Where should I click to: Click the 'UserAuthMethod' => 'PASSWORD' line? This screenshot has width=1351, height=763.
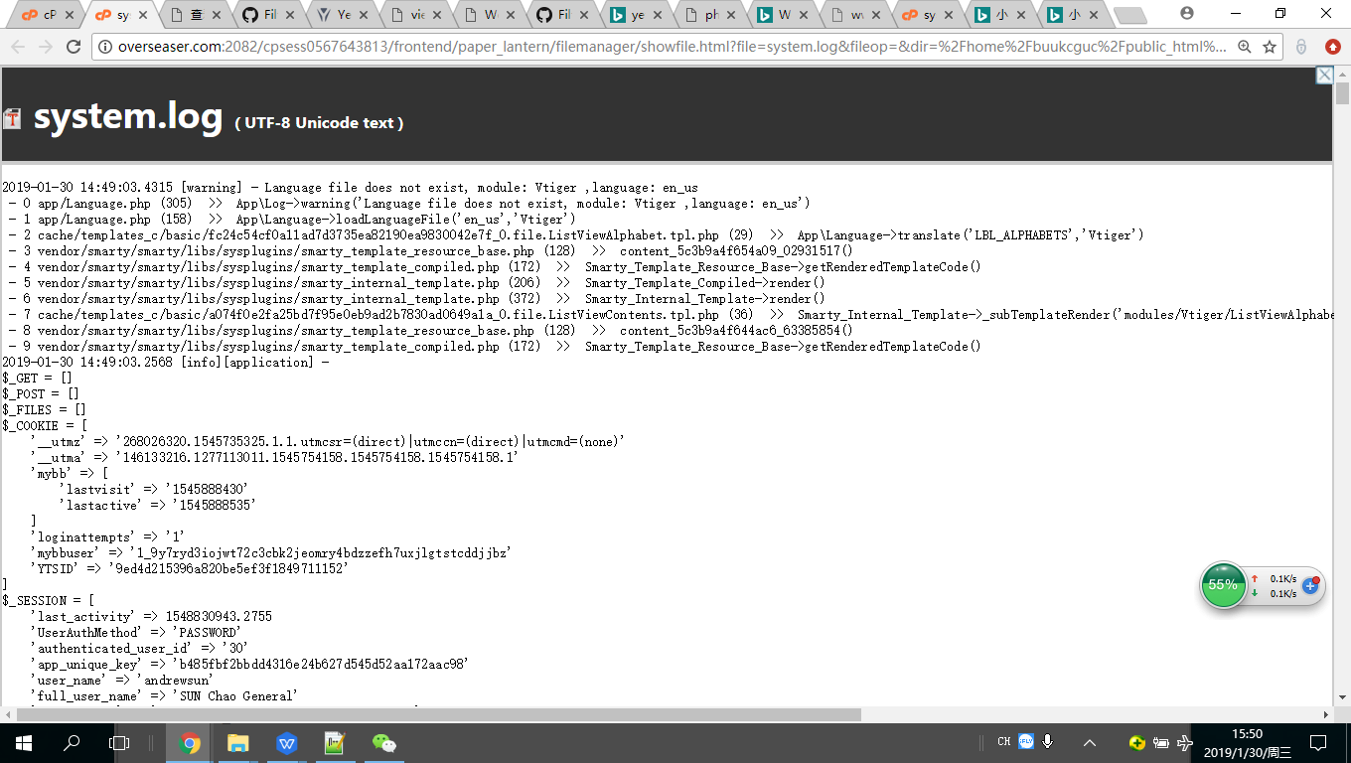(x=136, y=632)
